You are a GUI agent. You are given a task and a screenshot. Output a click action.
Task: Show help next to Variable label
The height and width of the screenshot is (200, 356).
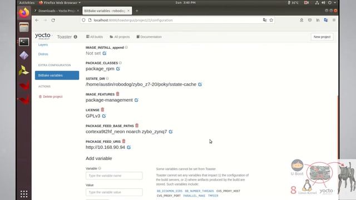click(x=100, y=168)
